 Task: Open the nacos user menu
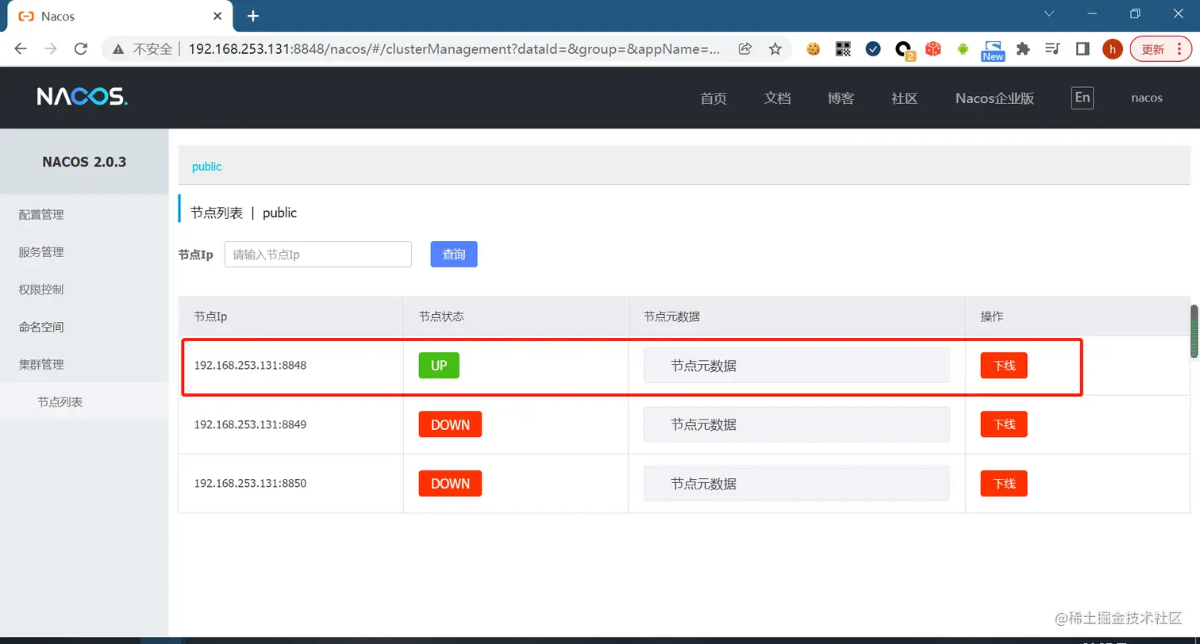click(x=1147, y=98)
